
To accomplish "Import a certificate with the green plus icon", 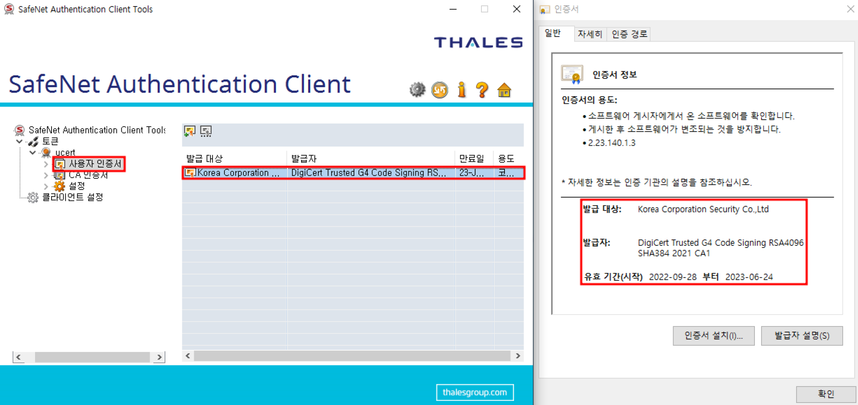I will point(189,130).
